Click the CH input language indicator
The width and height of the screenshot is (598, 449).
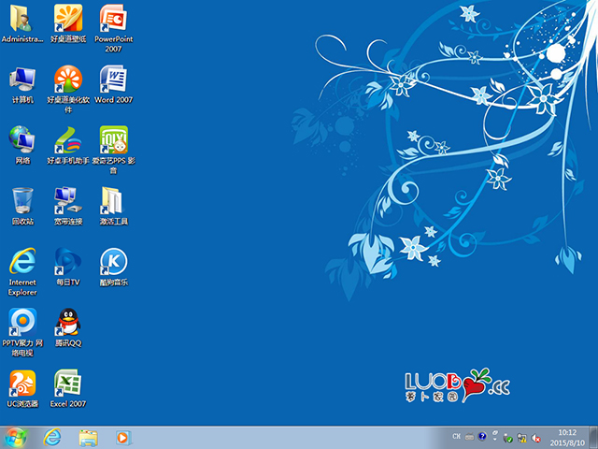pos(456,437)
